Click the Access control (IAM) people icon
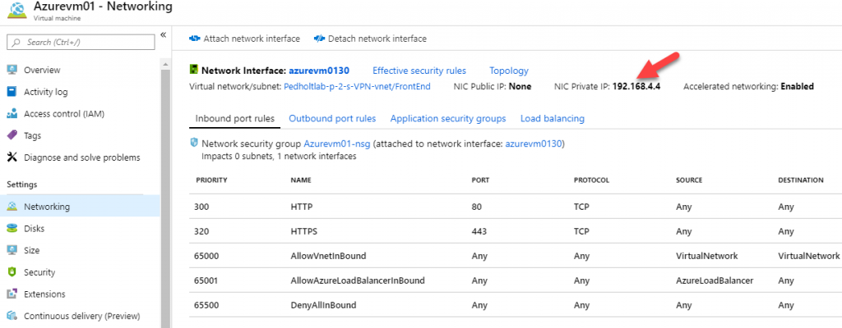 12,114
